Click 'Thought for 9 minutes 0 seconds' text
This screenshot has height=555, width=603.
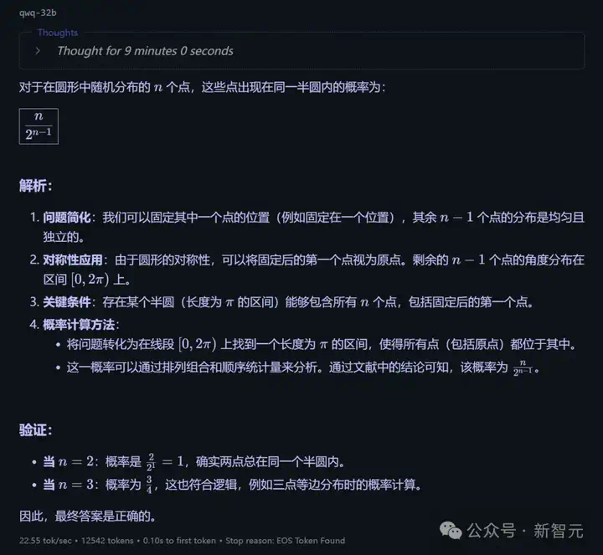(145, 51)
